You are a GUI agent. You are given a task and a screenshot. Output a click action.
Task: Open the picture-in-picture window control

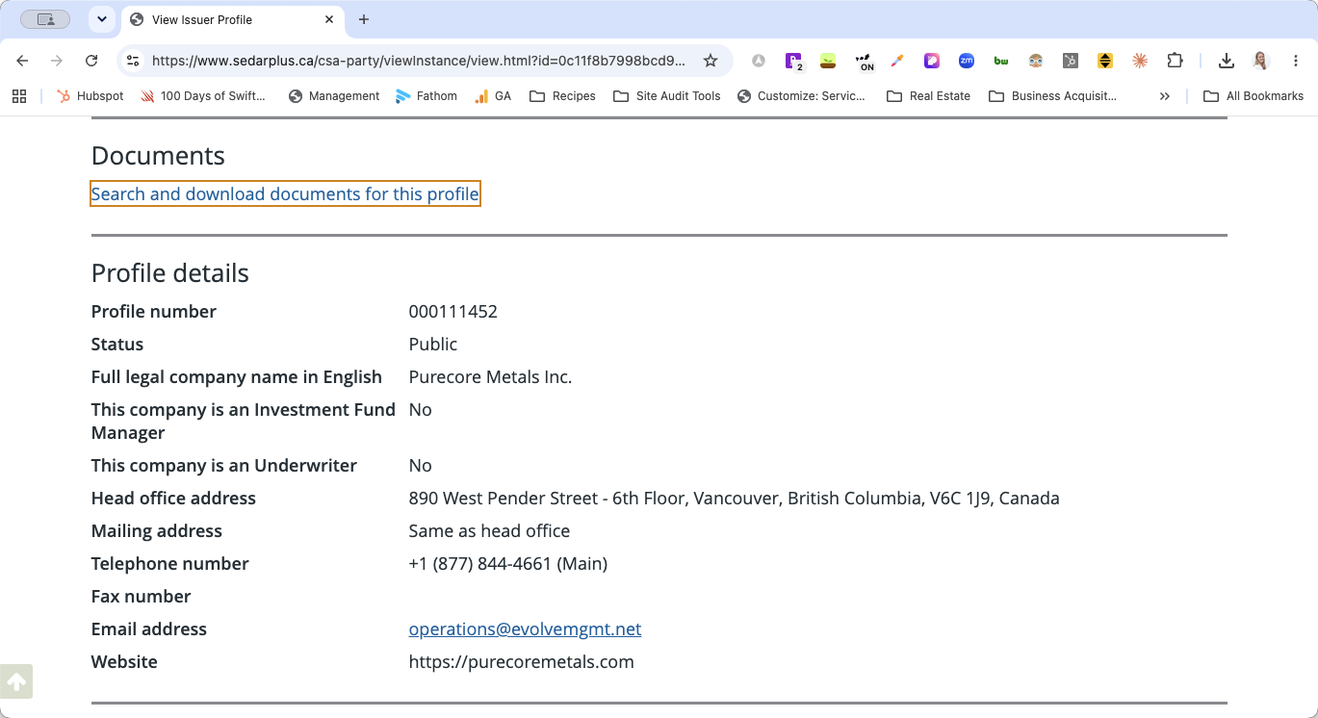pyautogui.click(x=45, y=19)
